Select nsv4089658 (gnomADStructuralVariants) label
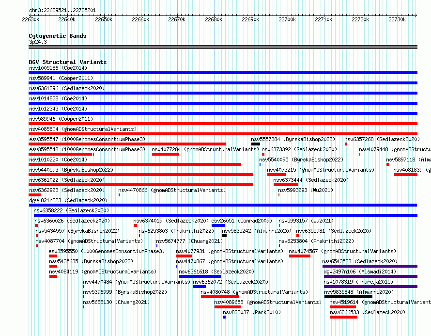 coord(268,302)
